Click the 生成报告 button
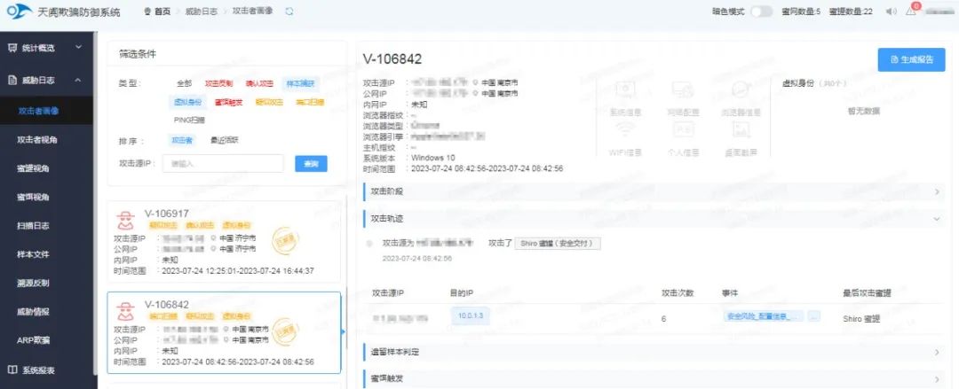The width and height of the screenshot is (959, 389). (x=911, y=59)
